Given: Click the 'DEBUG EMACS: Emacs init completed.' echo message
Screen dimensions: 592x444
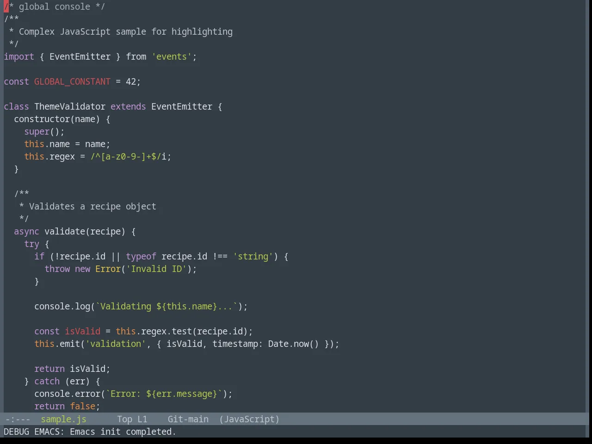Looking at the screenshot, I should click(90, 432).
